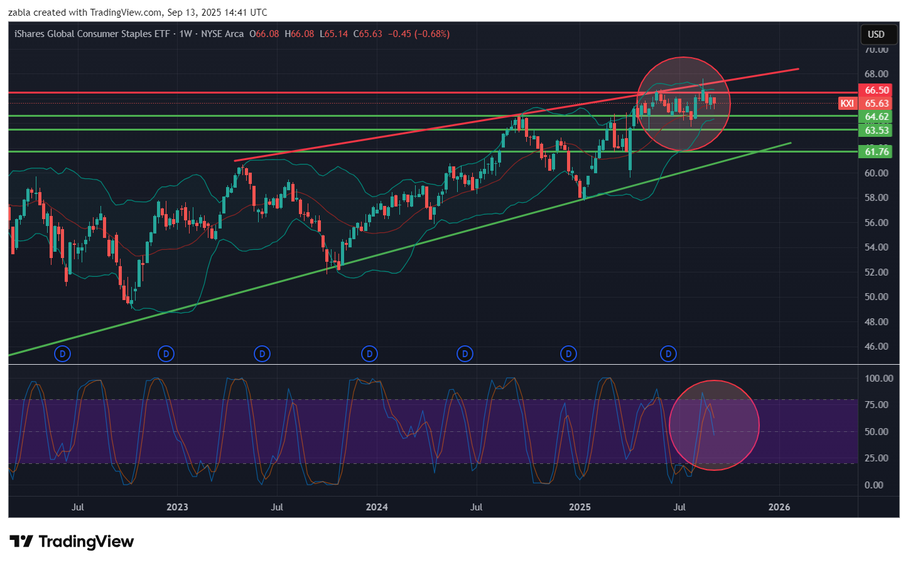
Task: Click the leftmost dividend D marker
Action: click(x=62, y=354)
